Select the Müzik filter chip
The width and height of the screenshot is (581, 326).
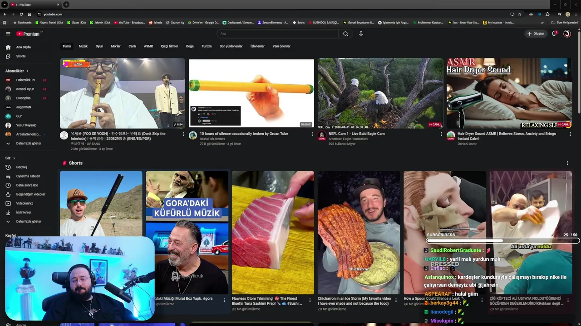click(83, 46)
